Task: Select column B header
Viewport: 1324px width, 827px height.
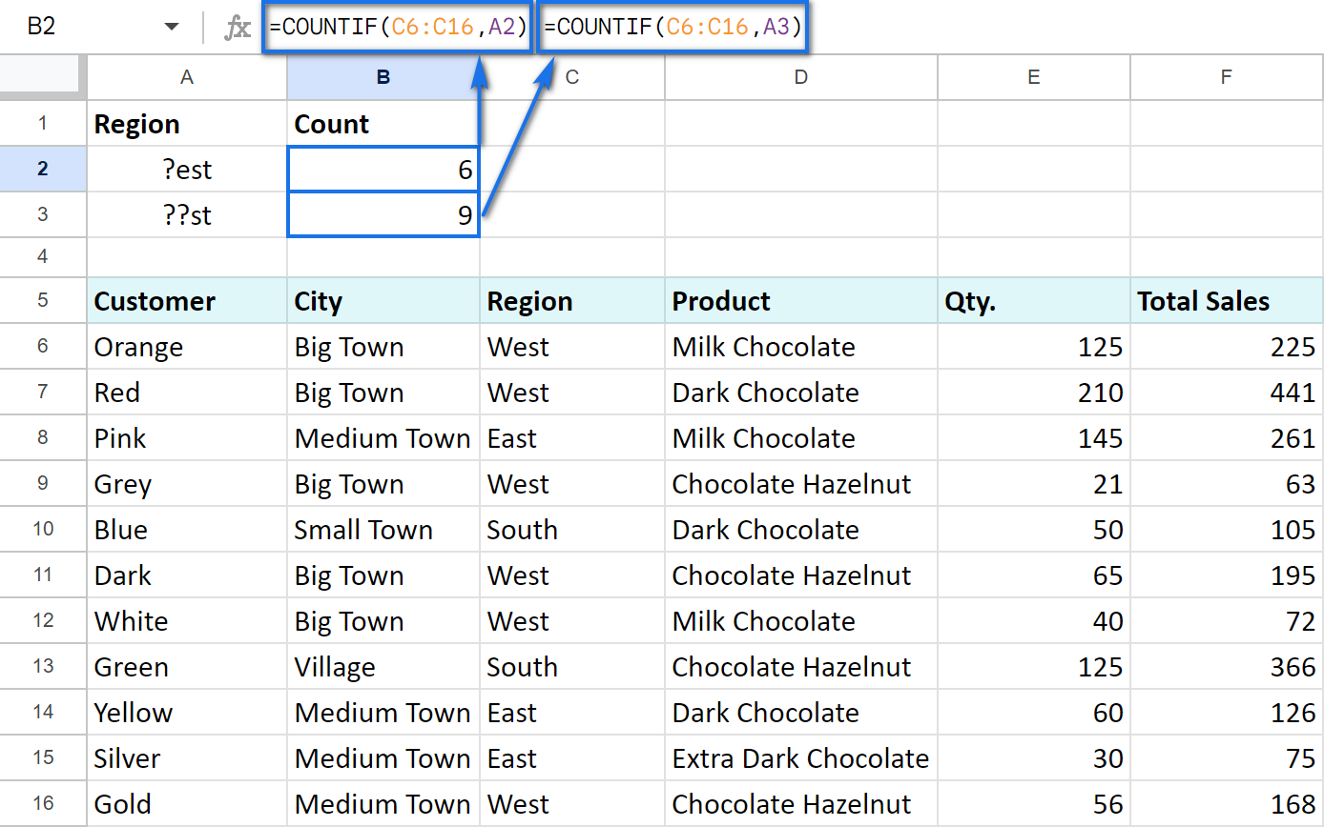Action: tap(383, 77)
